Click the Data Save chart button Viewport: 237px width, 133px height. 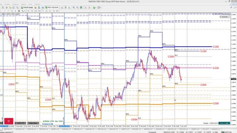point(33,123)
